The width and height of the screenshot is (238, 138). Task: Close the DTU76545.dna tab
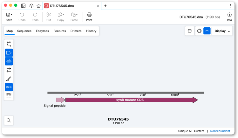[x=98, y=6]
